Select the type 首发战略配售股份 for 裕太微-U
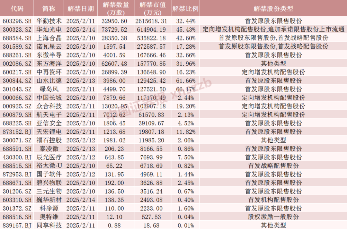347x229 pixels. coord(273,165)
